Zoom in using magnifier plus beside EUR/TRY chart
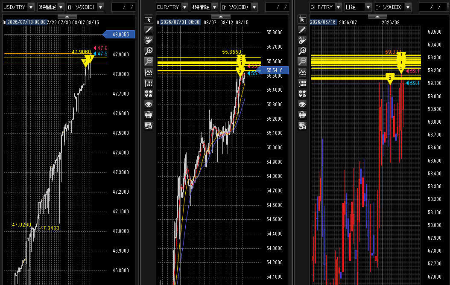 coord(149,51)
